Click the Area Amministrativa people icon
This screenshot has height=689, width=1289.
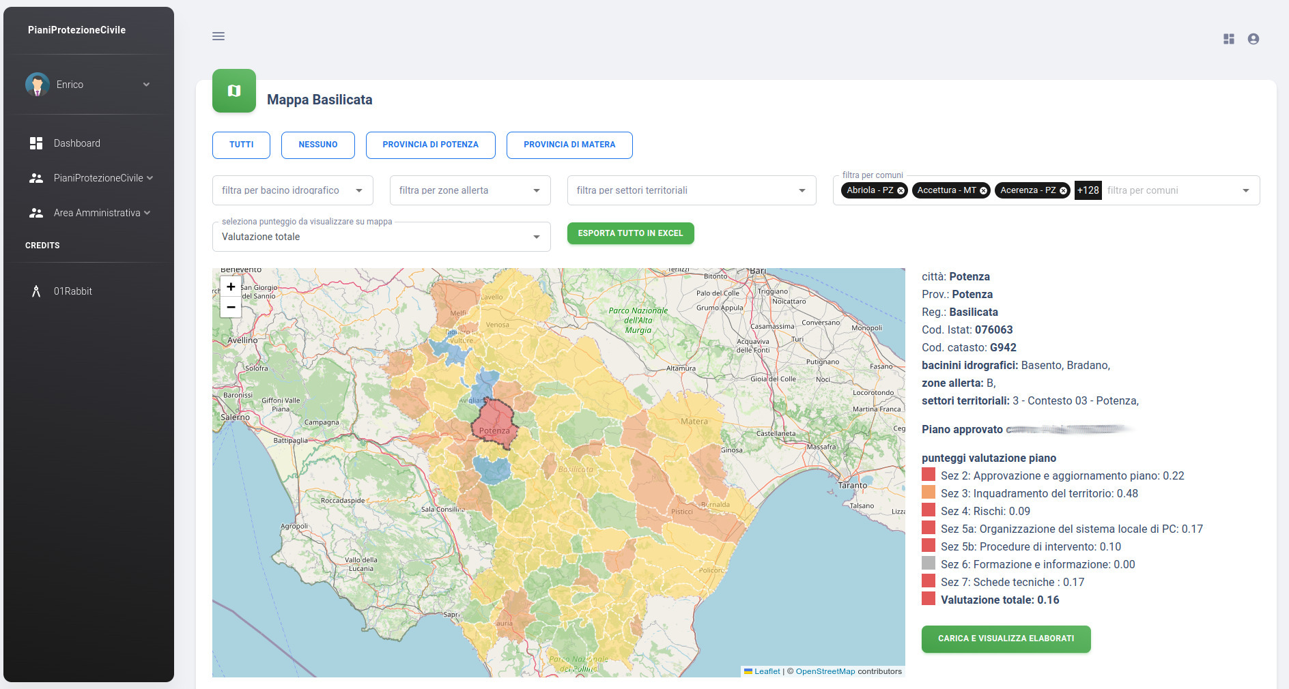coord(36,213)
